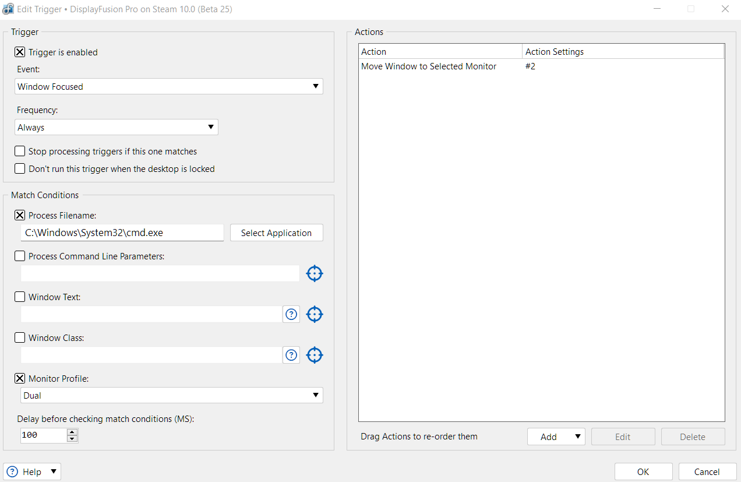
Task: Uncheck the Monitor Profile checkbox
Action: (x=20, y=378)
